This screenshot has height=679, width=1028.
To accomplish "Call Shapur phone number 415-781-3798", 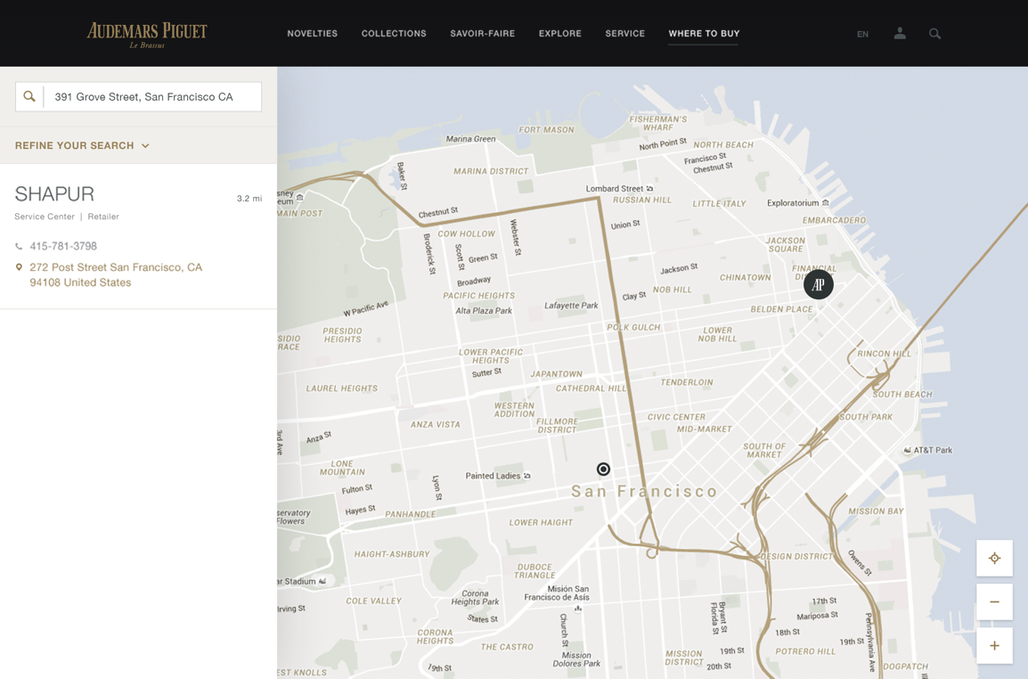I will tap(63, 246).
